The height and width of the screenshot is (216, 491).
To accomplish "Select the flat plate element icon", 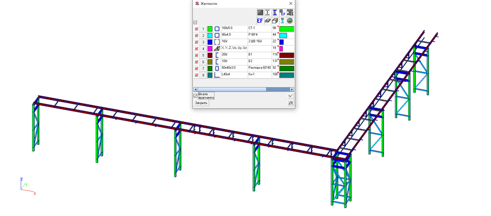I will tap(268, 21).
